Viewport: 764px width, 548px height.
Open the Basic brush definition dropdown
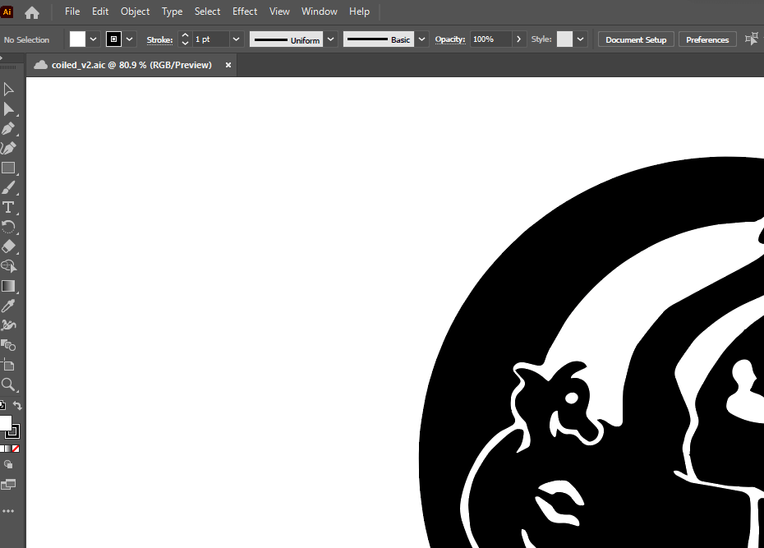point(421,39)
